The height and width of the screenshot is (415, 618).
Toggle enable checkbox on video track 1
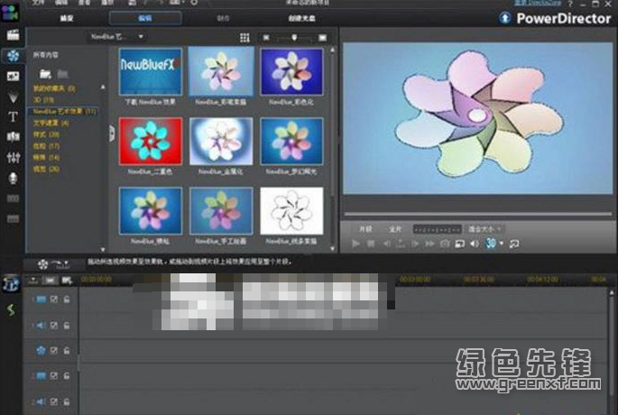click(54, 300)
